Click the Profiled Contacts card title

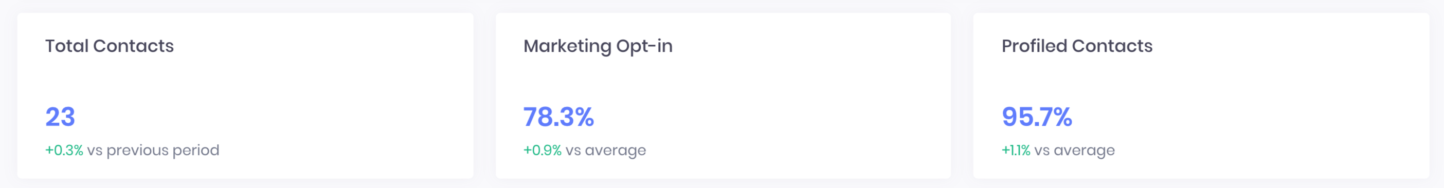[x=1077, y=46]
